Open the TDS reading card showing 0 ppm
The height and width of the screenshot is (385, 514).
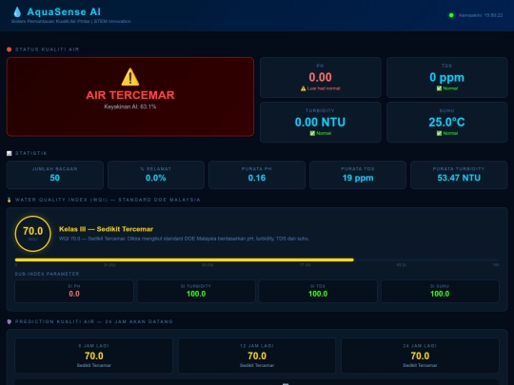(x=446, y=78)
